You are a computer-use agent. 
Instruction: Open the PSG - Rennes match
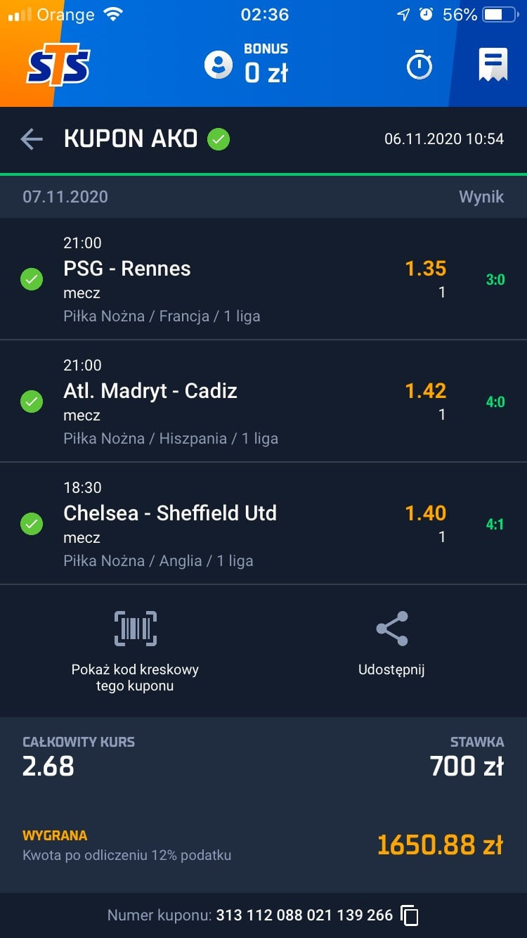pyautogui.click(x=127, y=269)
